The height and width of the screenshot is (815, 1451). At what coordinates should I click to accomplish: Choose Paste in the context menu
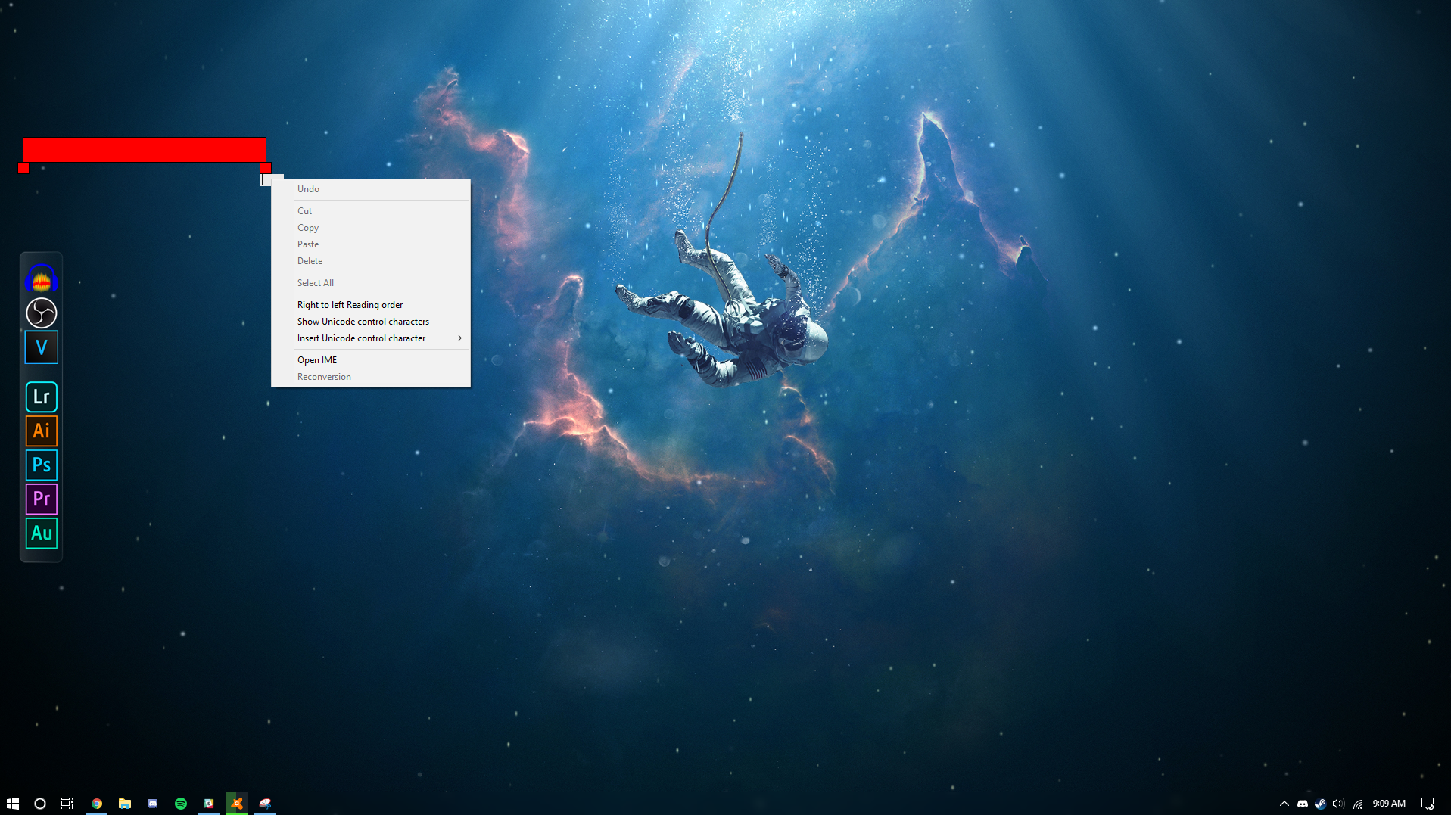(371, 244)
